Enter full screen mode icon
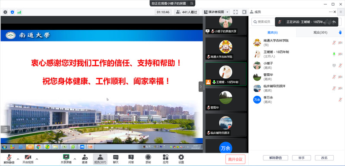 tap(235, 12)
